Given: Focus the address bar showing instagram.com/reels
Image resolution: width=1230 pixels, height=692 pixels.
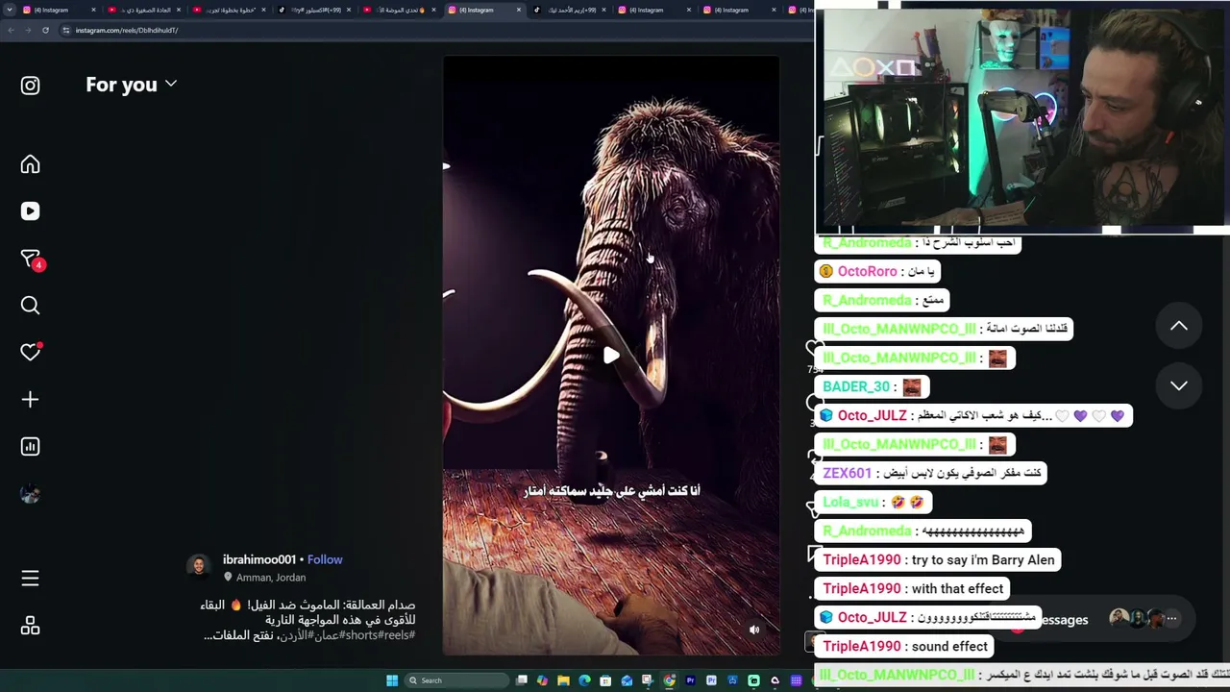Looking at the screenshot, I should tap(432, 30).
